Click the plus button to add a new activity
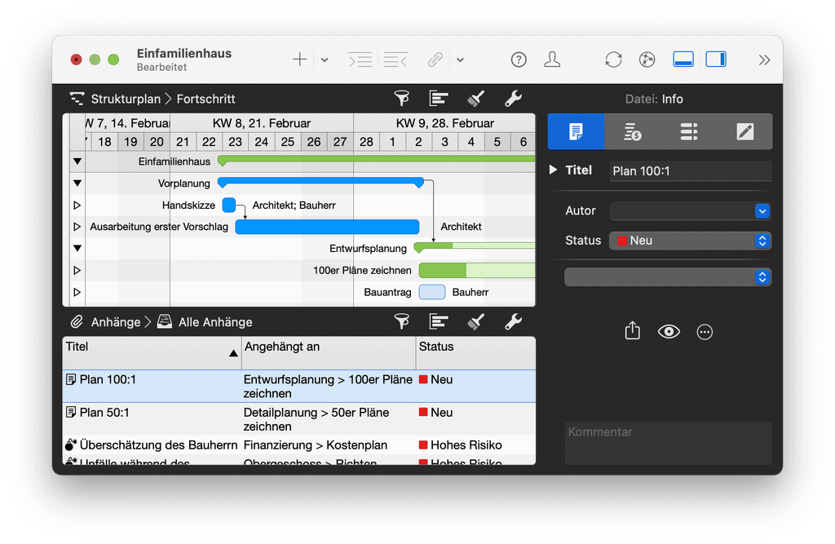The height and width of the screenshot is (544, 835). (298, 59)
